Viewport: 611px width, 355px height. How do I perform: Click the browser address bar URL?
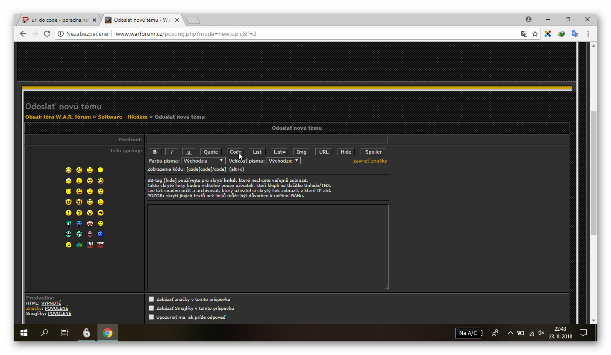(186, 34)
